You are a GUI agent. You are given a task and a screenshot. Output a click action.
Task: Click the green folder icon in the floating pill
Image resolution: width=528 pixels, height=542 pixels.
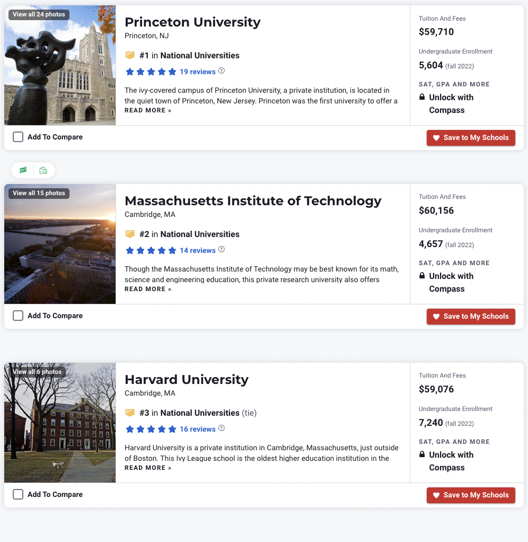point(43,170)
